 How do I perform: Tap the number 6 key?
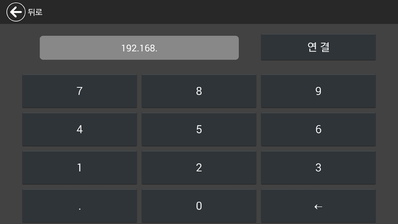(x=318, y=129)
